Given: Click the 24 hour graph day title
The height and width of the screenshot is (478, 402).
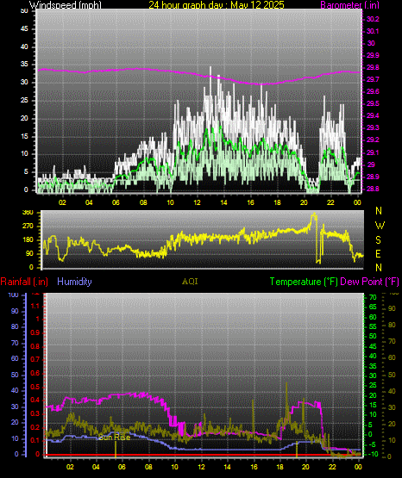Looking at the screenshot, I should pyautogui.click(x=217, y=5).
